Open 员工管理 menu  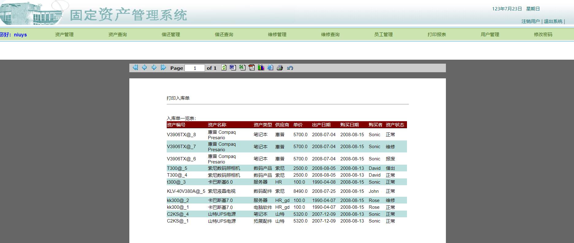pos(383,35)
